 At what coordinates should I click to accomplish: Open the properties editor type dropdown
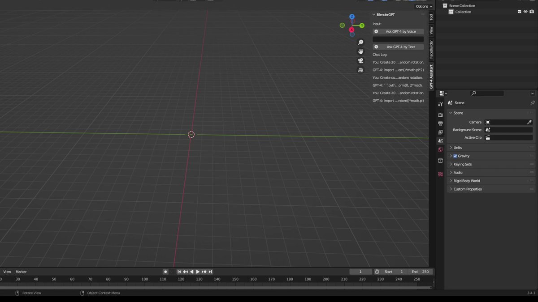443,94
